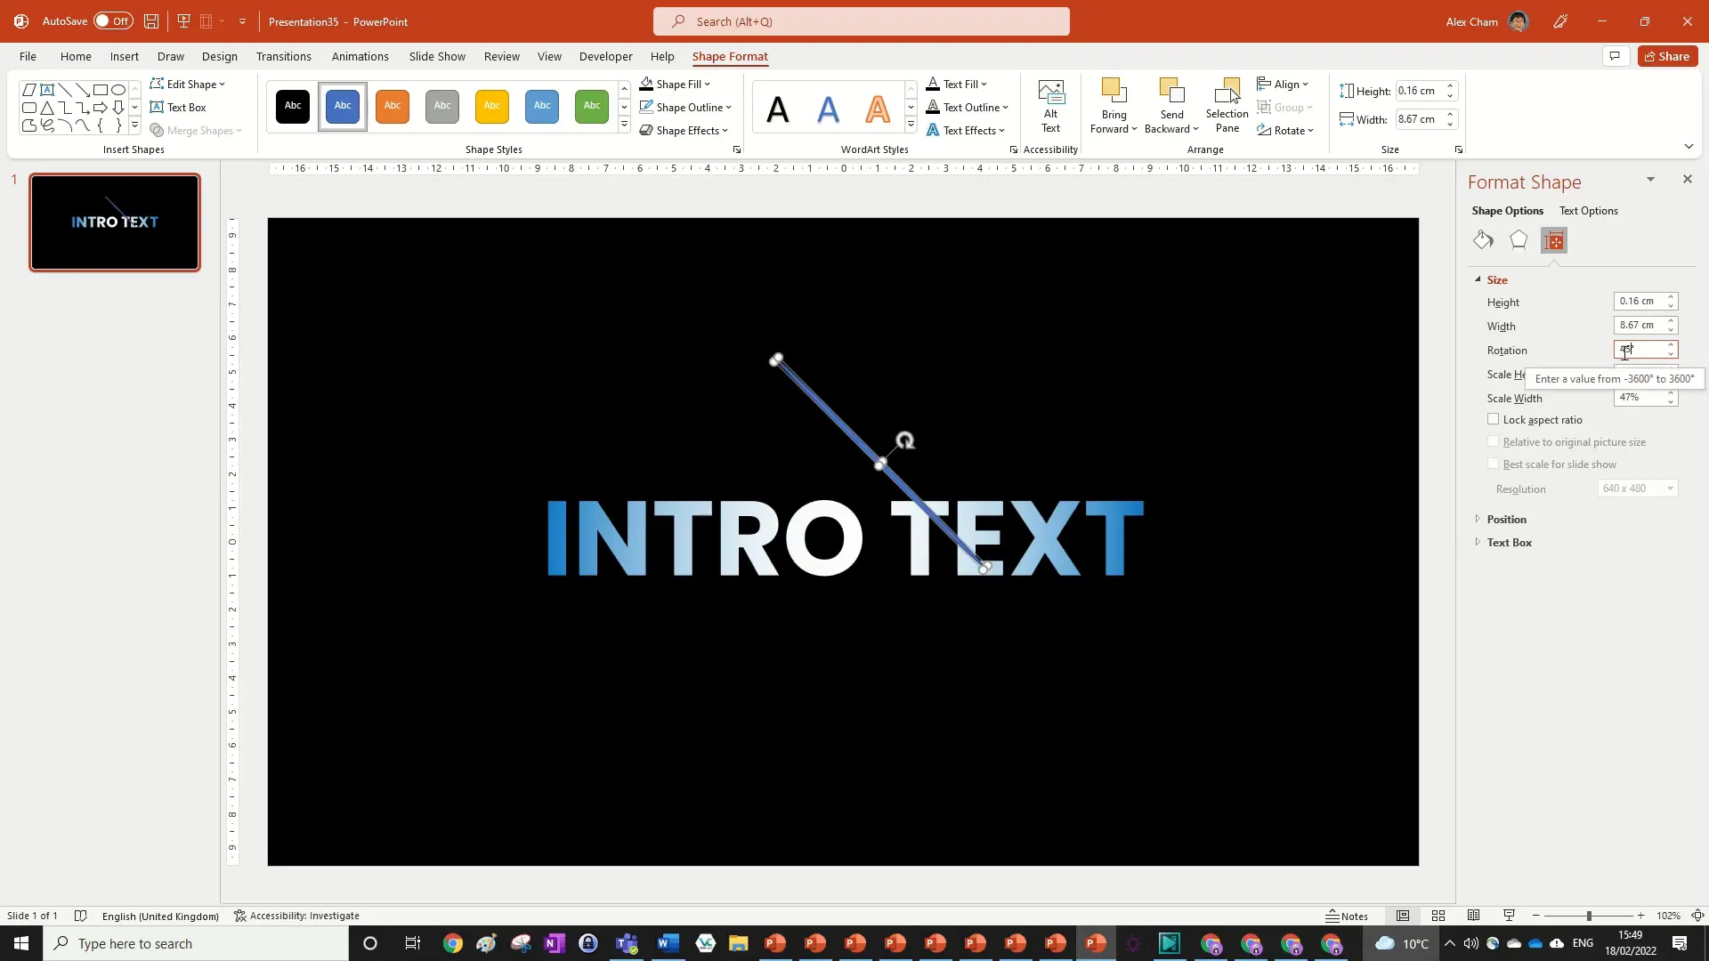
Task: Toggle AutoSave switch
Action: coord(113,20)
